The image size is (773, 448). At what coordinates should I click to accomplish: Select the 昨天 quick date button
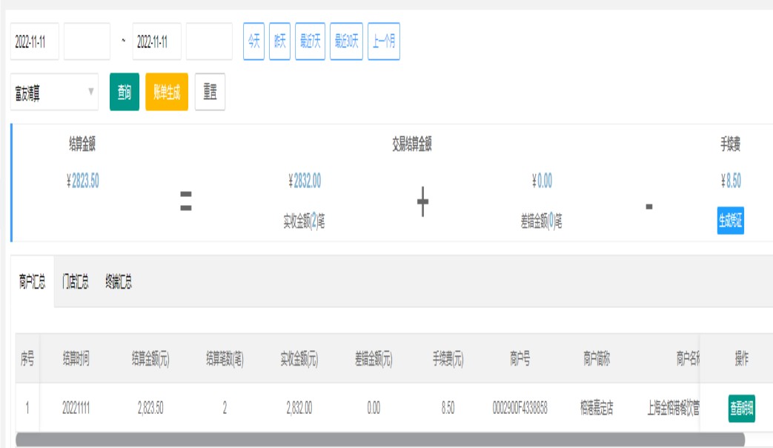279,41
